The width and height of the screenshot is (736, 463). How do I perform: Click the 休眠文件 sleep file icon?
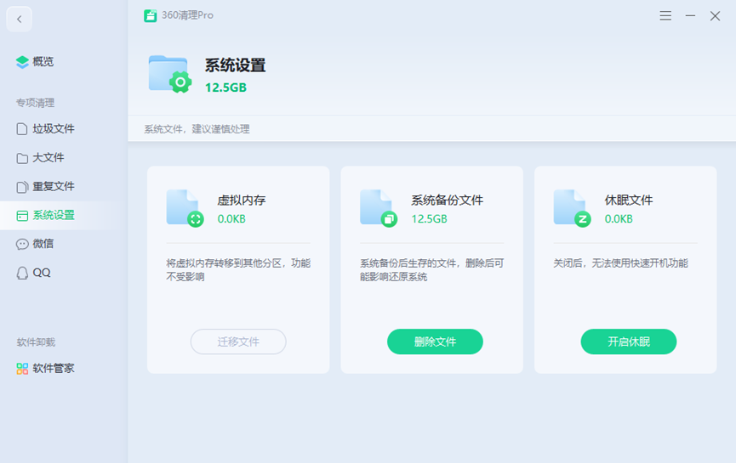click(x=572, y=208)
